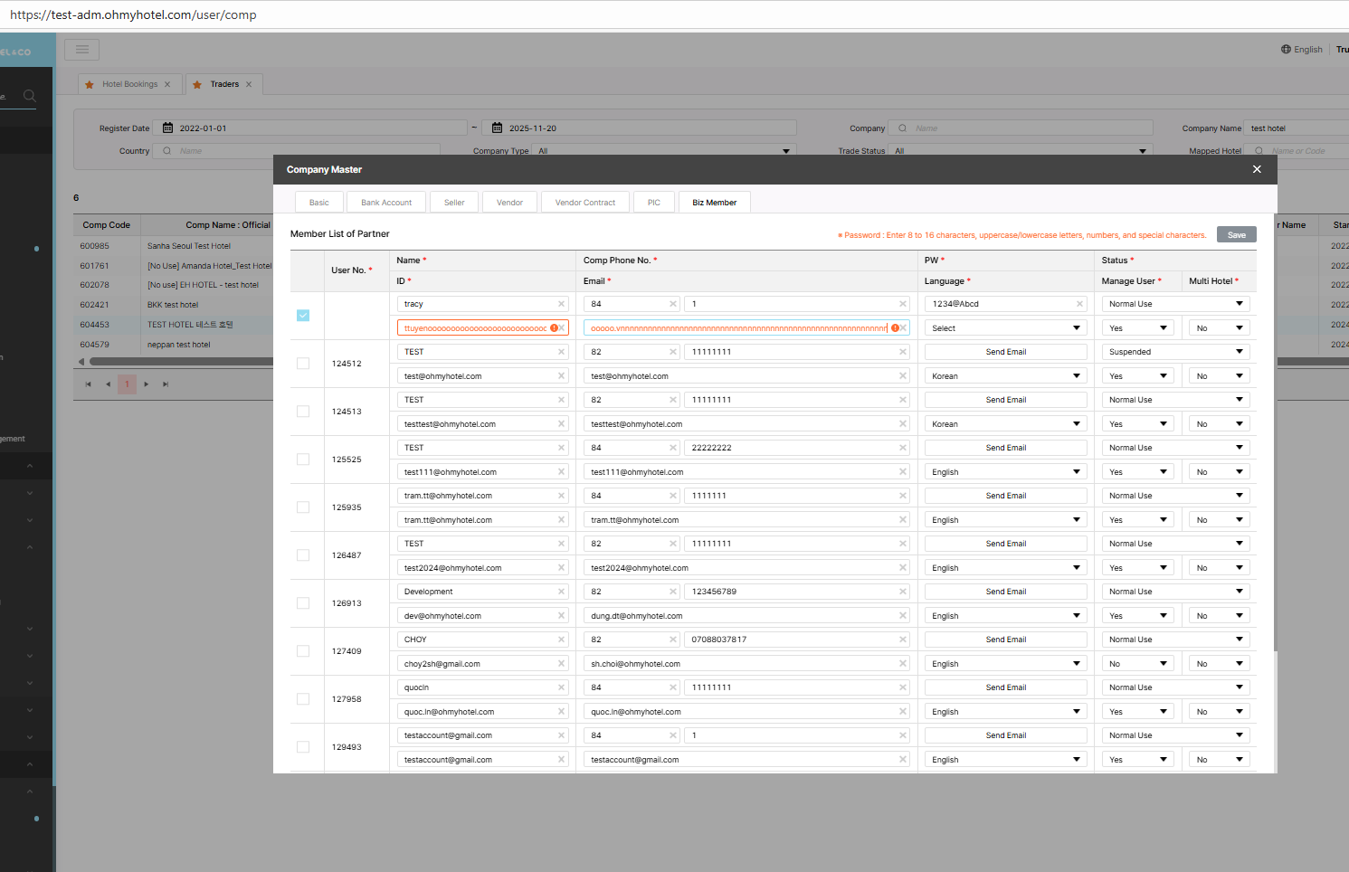1349x872 pixels.
Task: Uncheck the checked new member row
Action: pyautogui.click(x=303, y=316)
